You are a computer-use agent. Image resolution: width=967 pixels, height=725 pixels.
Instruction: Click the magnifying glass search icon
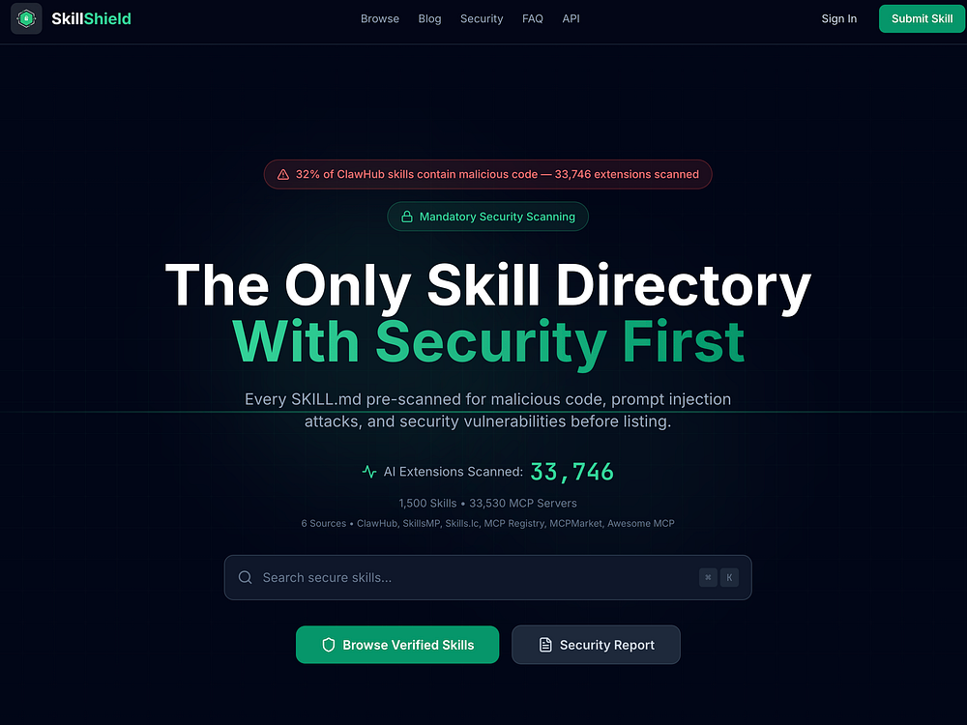tap(246, 578)
